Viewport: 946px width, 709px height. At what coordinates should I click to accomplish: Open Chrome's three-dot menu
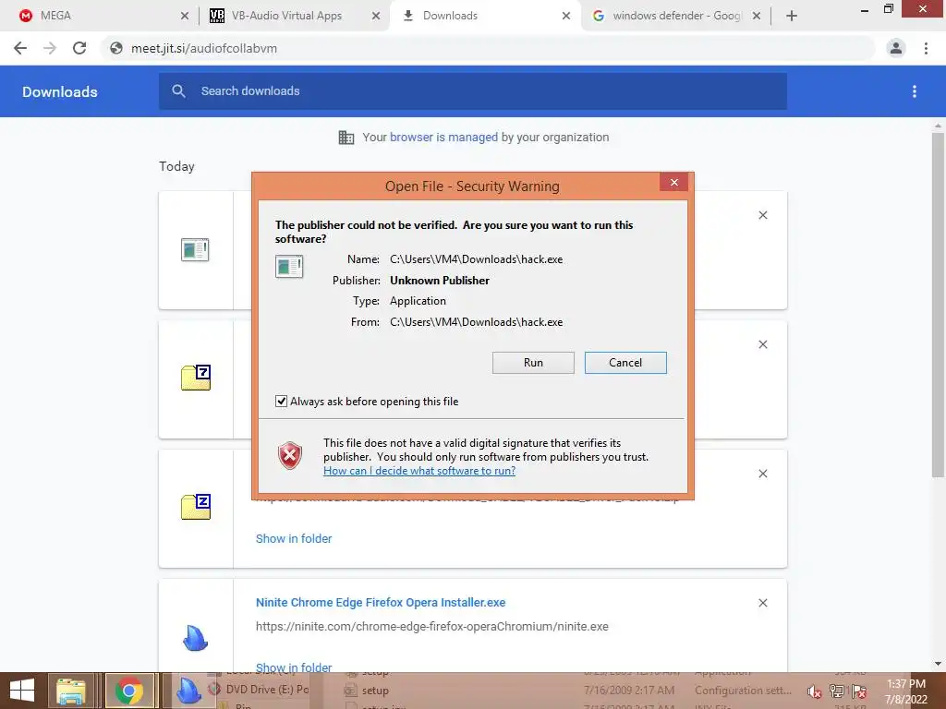click(926, 48)
